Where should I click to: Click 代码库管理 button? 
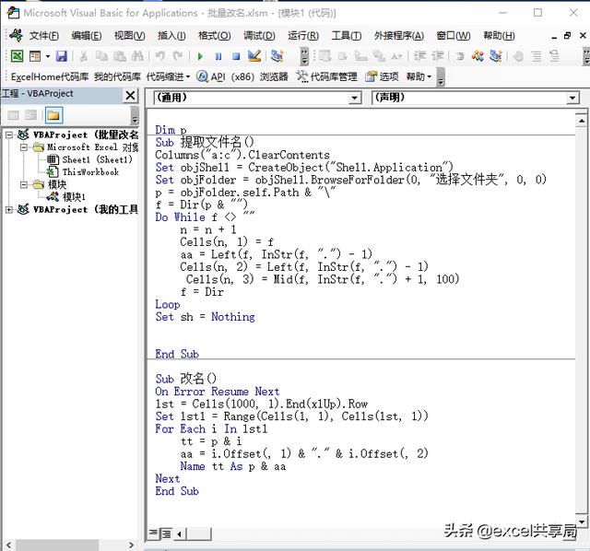click(x=326, y=77)
